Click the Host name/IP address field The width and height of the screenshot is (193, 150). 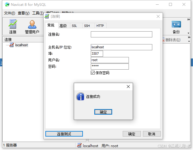click(x=122, y=47)
